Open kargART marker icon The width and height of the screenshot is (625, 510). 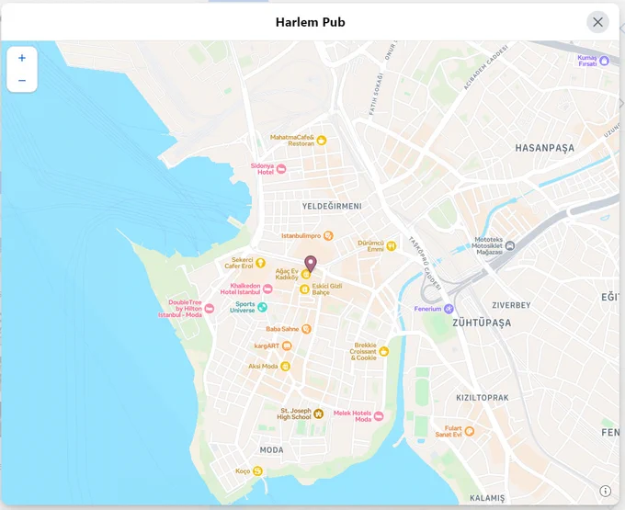point(287,346)
